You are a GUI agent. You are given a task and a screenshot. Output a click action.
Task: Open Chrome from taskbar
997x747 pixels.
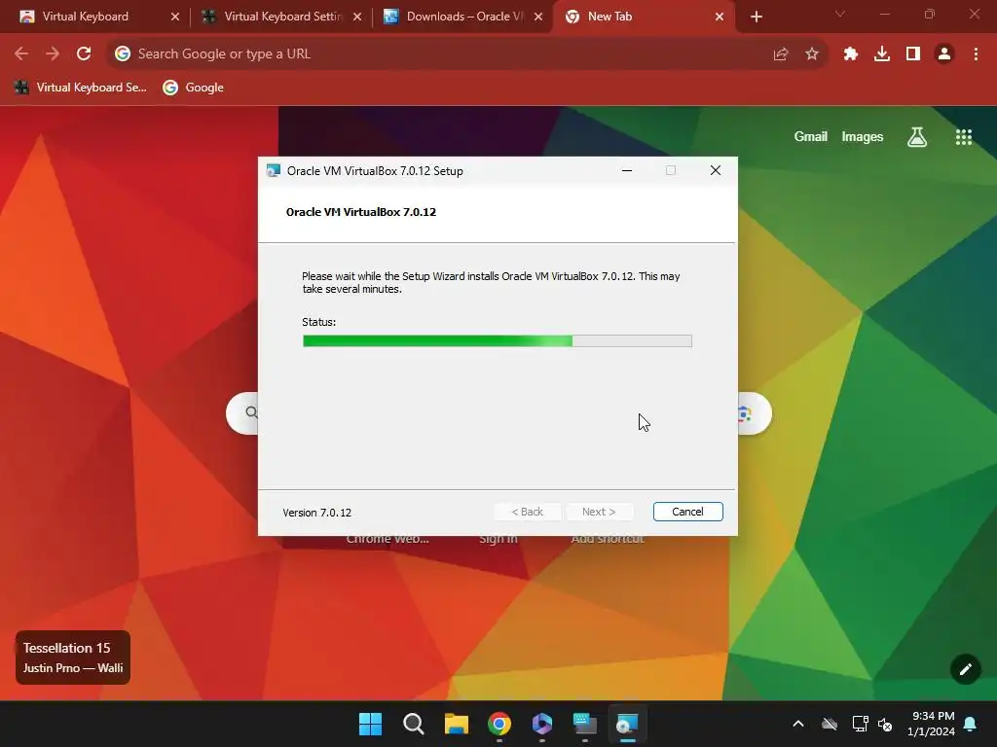pos(499,724)
